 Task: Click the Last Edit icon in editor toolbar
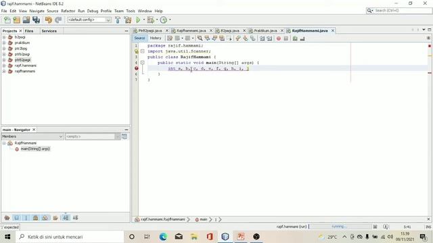(170, 38)
